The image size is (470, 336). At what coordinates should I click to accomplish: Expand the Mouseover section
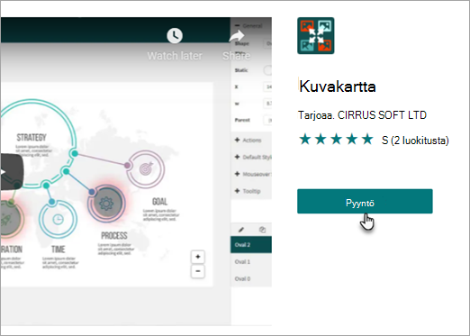pyautogui.click(x=251, y=174)
